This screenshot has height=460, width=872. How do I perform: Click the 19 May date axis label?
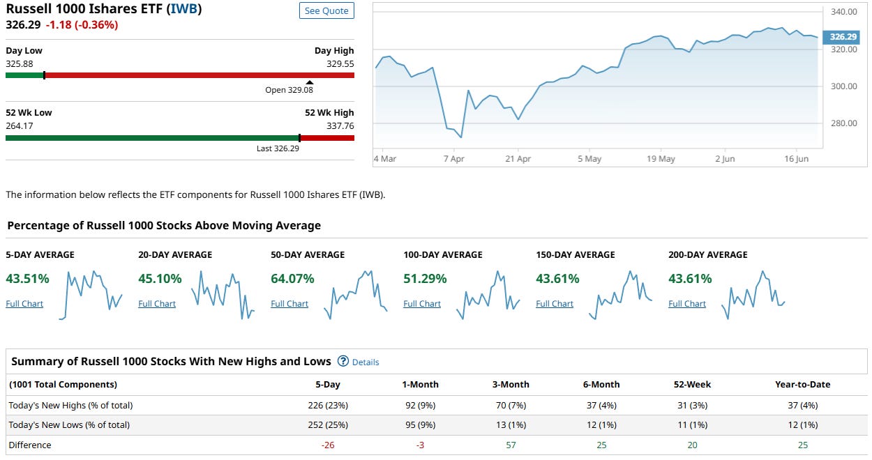click(661, 159)
